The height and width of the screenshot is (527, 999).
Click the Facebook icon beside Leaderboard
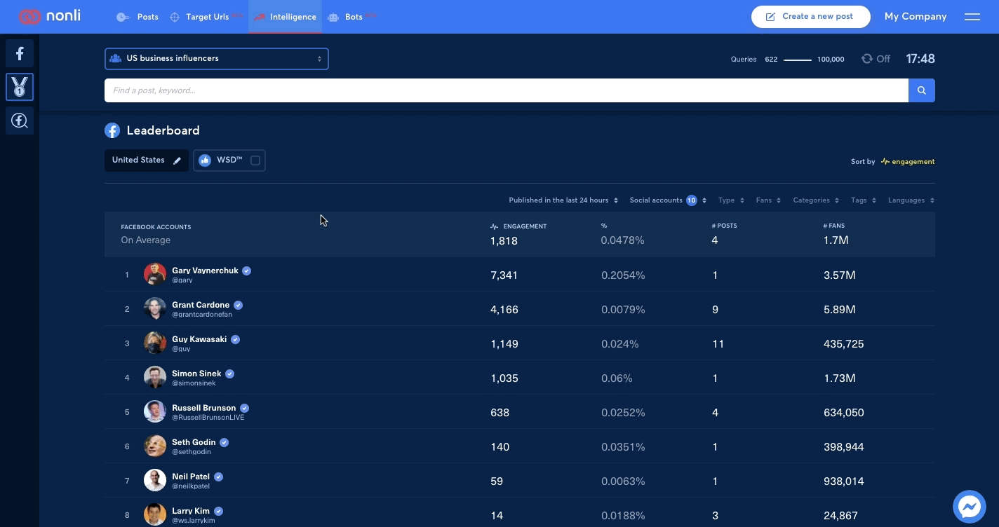pos(112,130)
